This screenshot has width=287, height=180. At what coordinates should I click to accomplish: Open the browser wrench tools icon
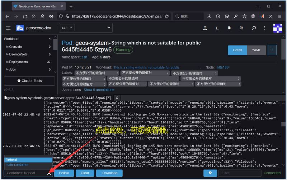(x=236, y=16)
